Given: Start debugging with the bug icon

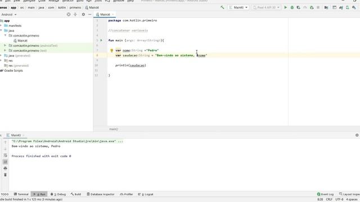Looking at the screenshot, I should (292, 7).
